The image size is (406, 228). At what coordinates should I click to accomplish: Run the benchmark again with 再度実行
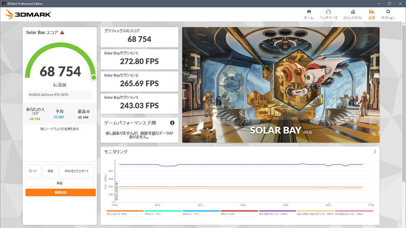click(61, 193)
